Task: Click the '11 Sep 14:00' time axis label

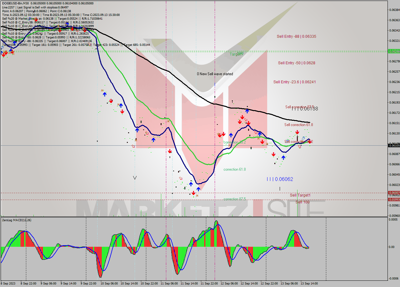Action: pos(189,284)
